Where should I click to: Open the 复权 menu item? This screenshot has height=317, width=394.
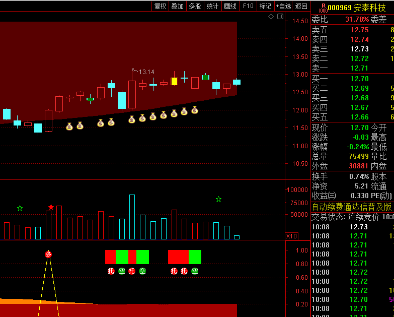161,6
